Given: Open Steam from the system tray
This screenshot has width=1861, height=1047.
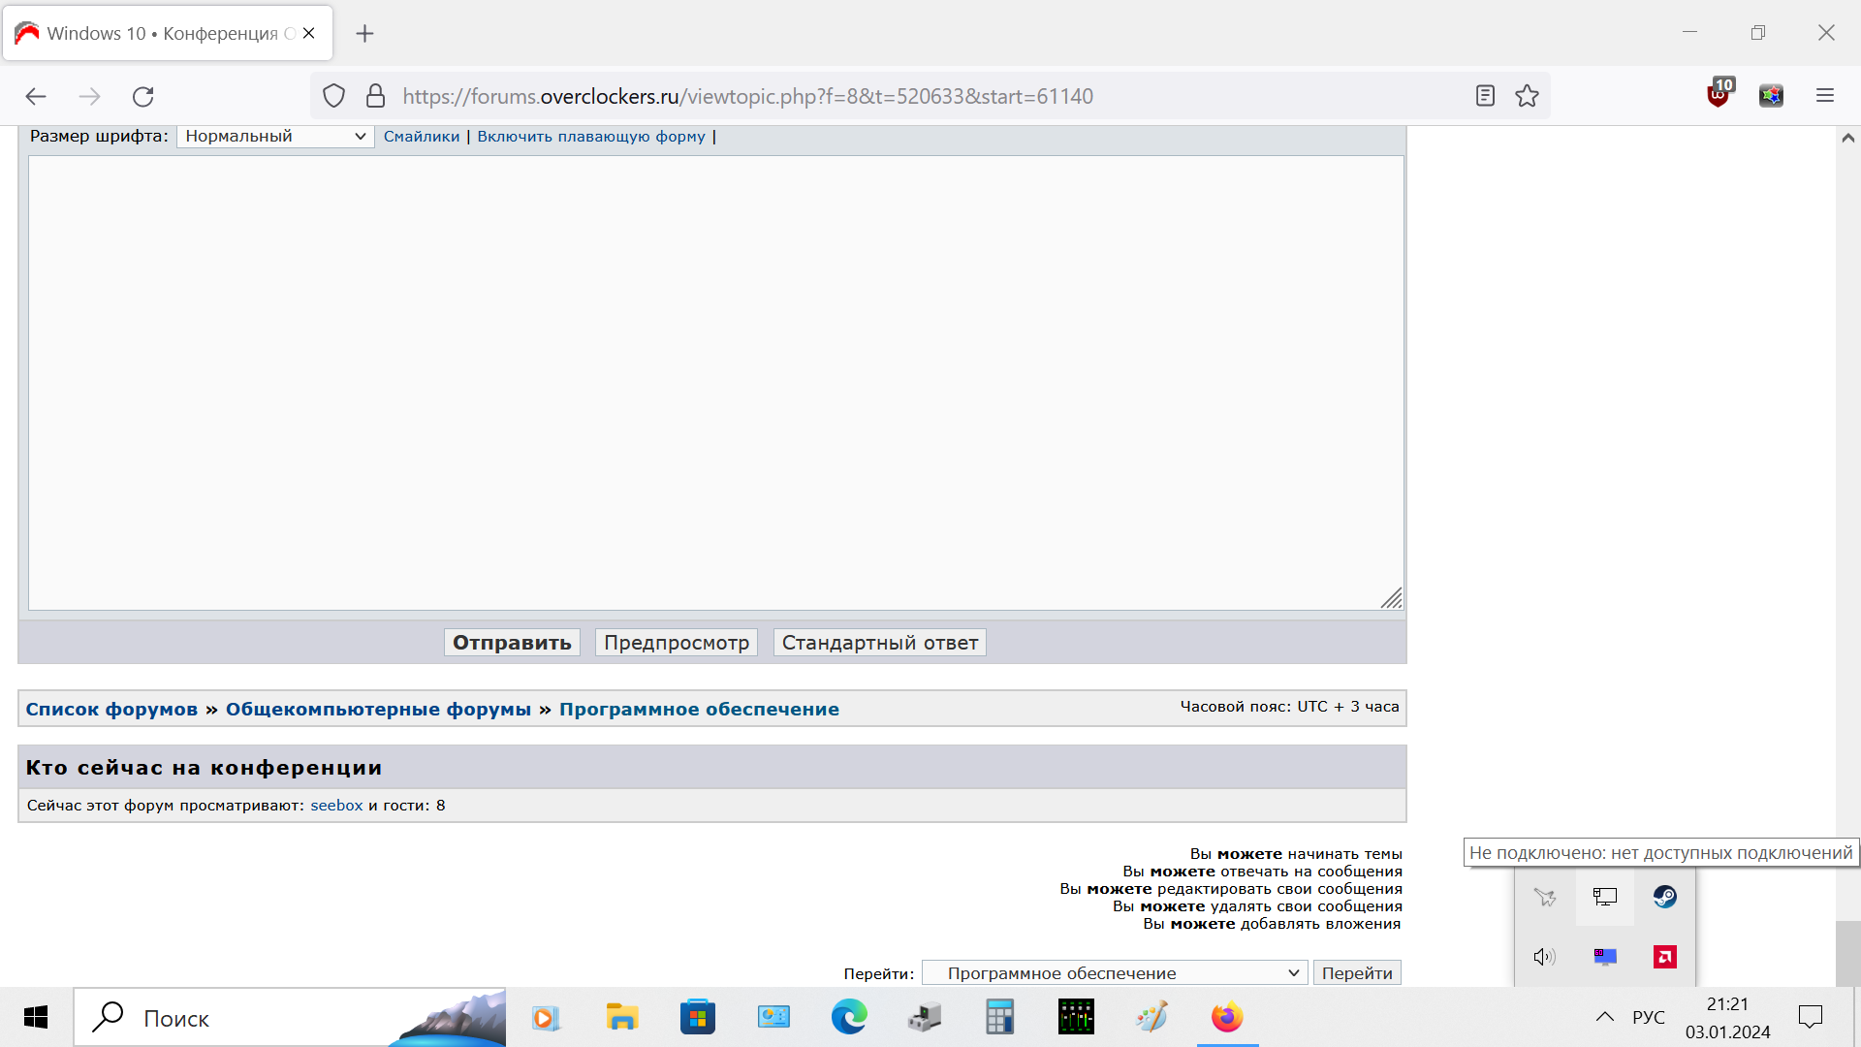Looking at the screenshot, I should (1665, 897).
